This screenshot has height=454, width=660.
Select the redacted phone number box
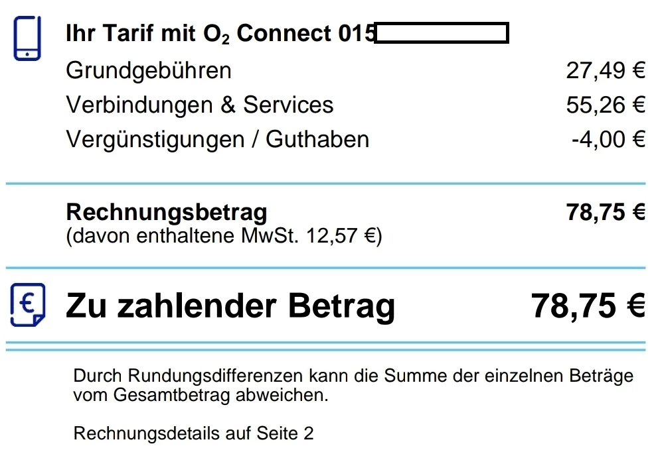442,33
